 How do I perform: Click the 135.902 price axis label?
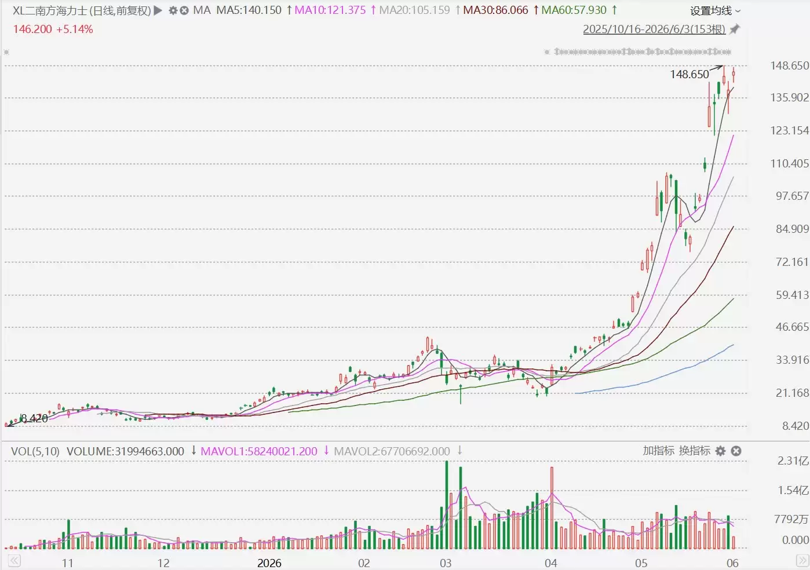coord(789,98)
